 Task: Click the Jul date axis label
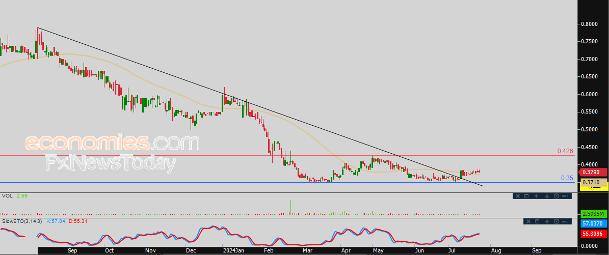coord(452,251)
